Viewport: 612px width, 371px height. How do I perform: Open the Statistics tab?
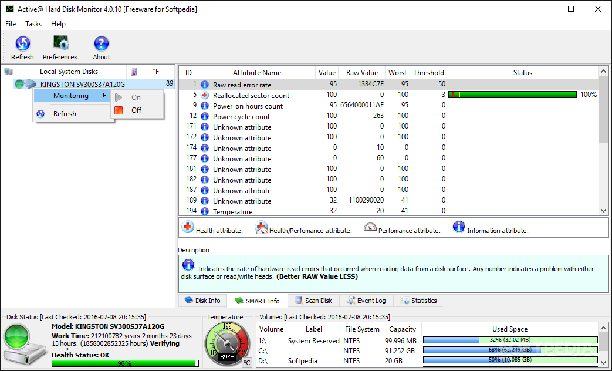[x=419, y=301]
